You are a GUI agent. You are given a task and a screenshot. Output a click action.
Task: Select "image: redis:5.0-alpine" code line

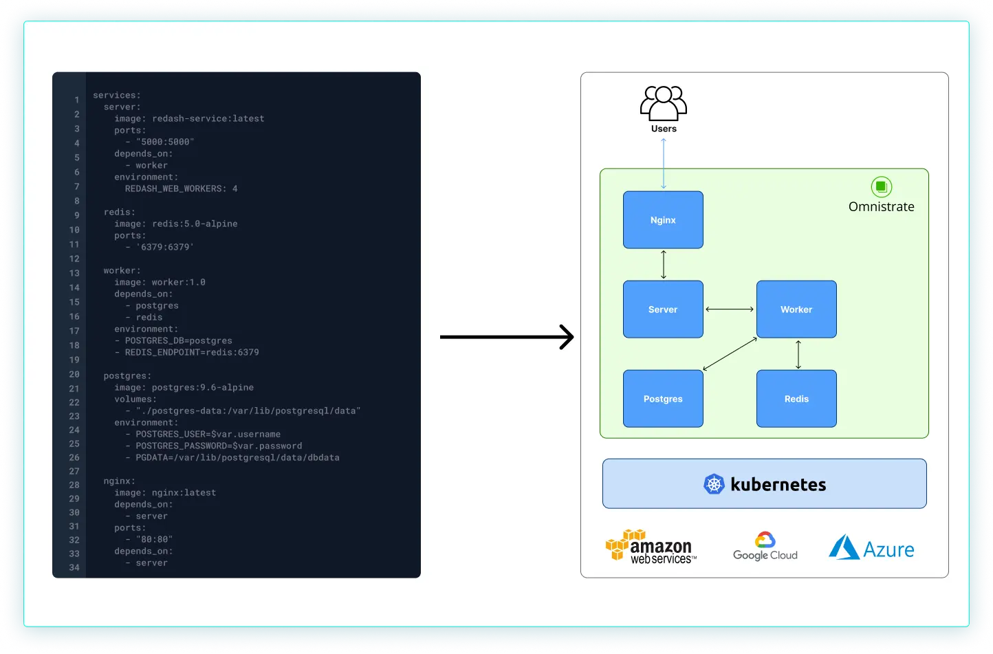(x=176, y=224)
